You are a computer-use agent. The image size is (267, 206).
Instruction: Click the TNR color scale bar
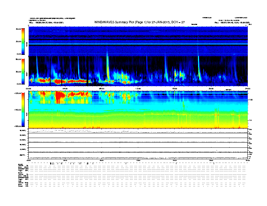[x=23, y=110]
